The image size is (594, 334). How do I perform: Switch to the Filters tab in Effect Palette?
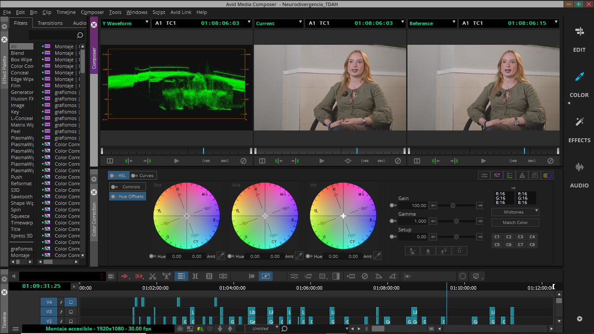point(20,23)
